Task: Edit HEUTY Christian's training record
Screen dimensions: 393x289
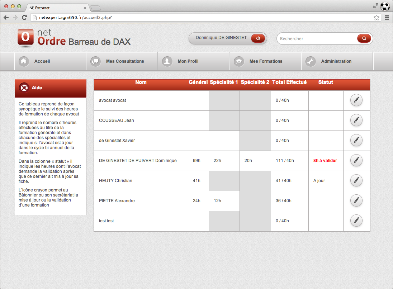Action: pyautogui.click(x=356, y=181)
